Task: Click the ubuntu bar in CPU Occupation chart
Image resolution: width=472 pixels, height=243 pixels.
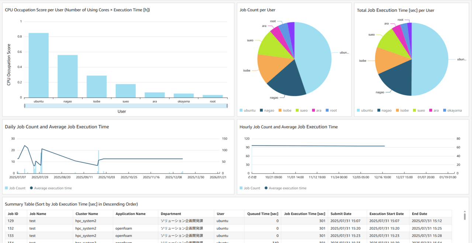Action: pos(38,65)
